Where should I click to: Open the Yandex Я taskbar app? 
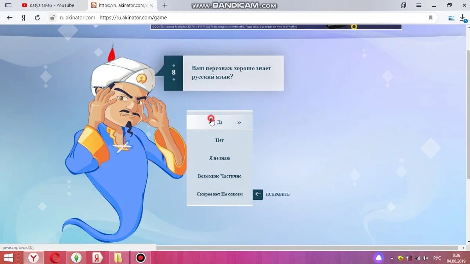98,258
